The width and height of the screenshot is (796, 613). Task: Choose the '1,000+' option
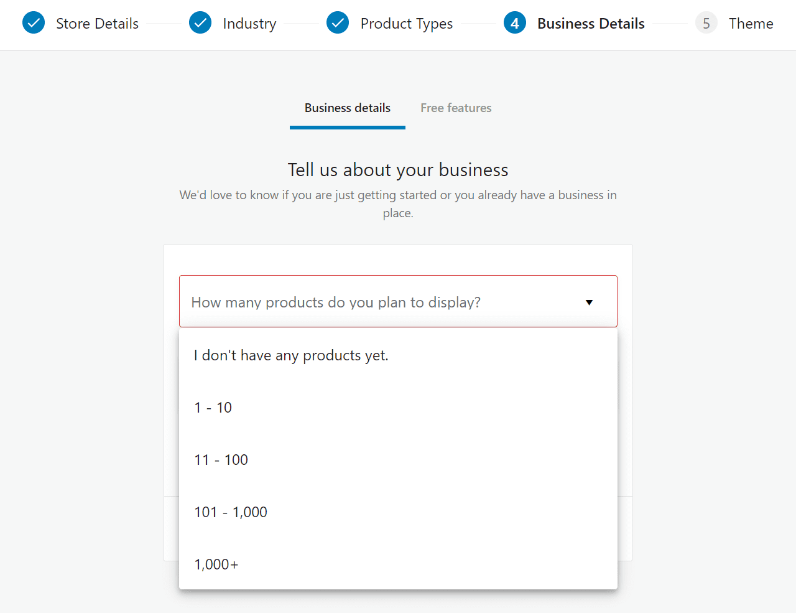pos(216,564)
